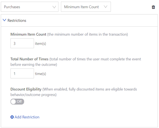
Task: Click the white knob of Discount Eligibility switch
Action: tap(13, 102)
